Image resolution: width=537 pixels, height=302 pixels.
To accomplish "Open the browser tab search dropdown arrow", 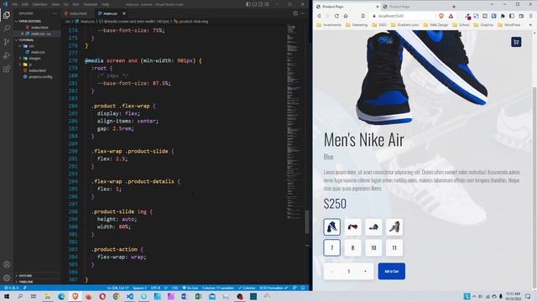I will tap(492, 5).
